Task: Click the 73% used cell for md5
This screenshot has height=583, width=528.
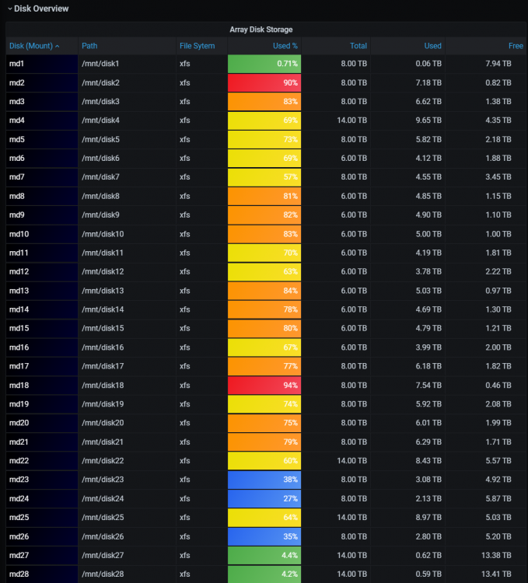Action: [x=264, y=139]
